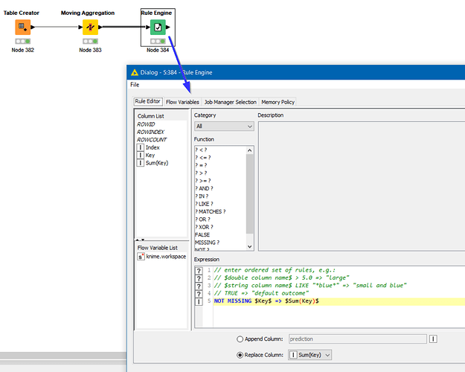Click the traffic light status under Node 382
This screenshot has height=372, width=465.
(23, 41)
